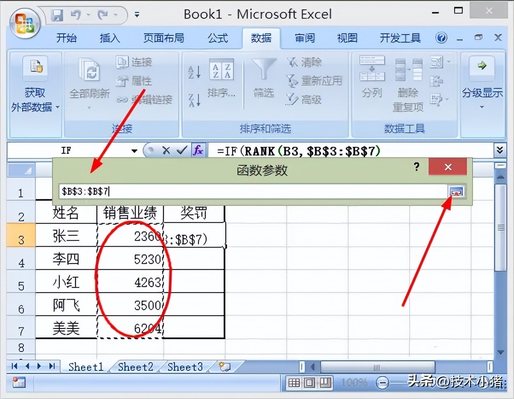Select cell with value 4263
This screenshot has height=399, width=514.
click(131, 282)
